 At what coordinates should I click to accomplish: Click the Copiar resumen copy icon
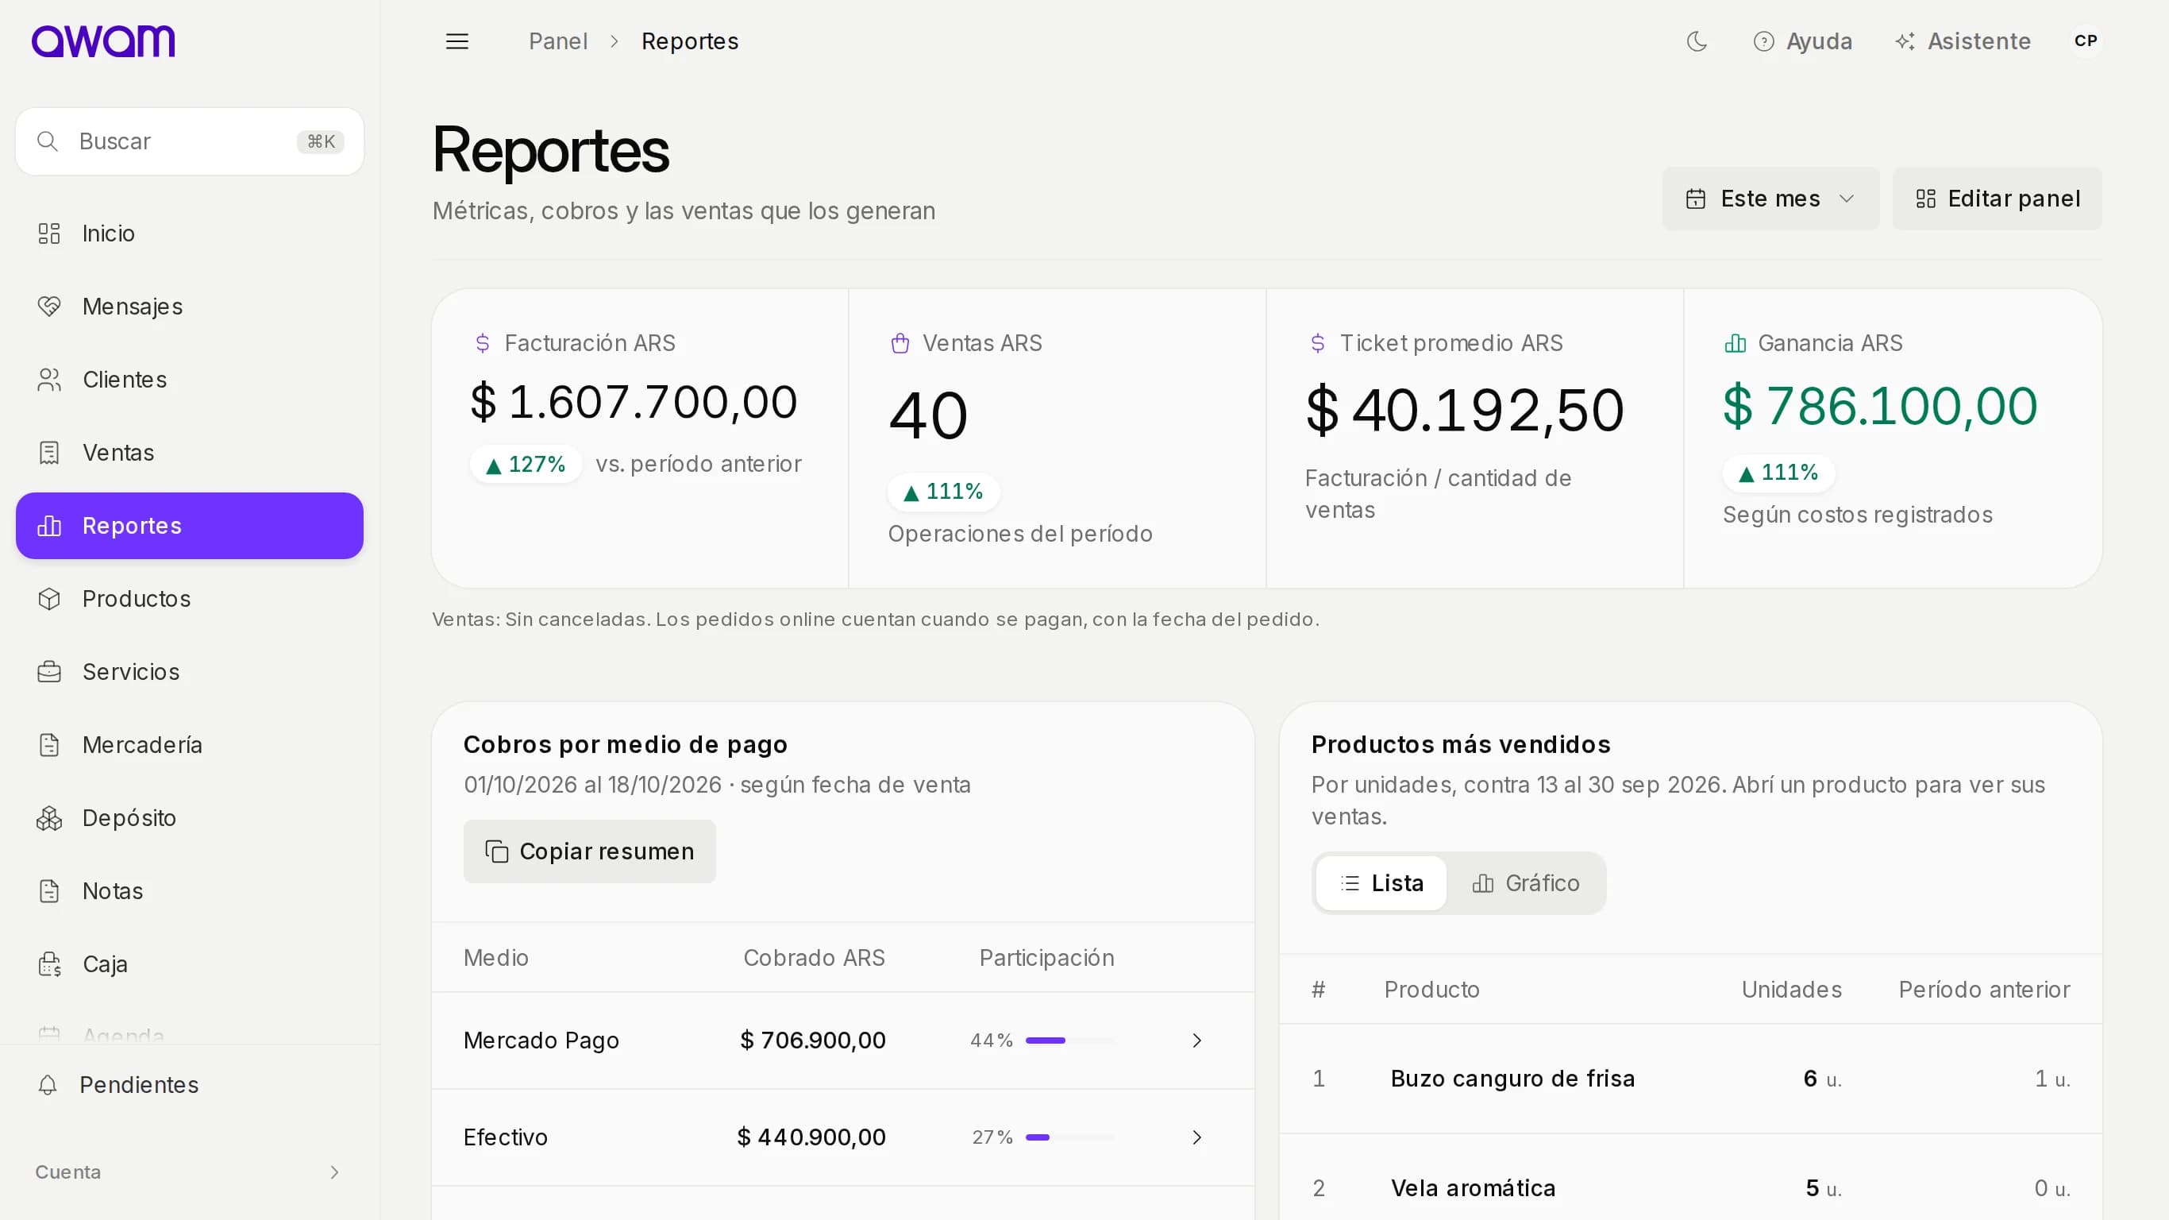pyautogui.click(x=497, y=851)
